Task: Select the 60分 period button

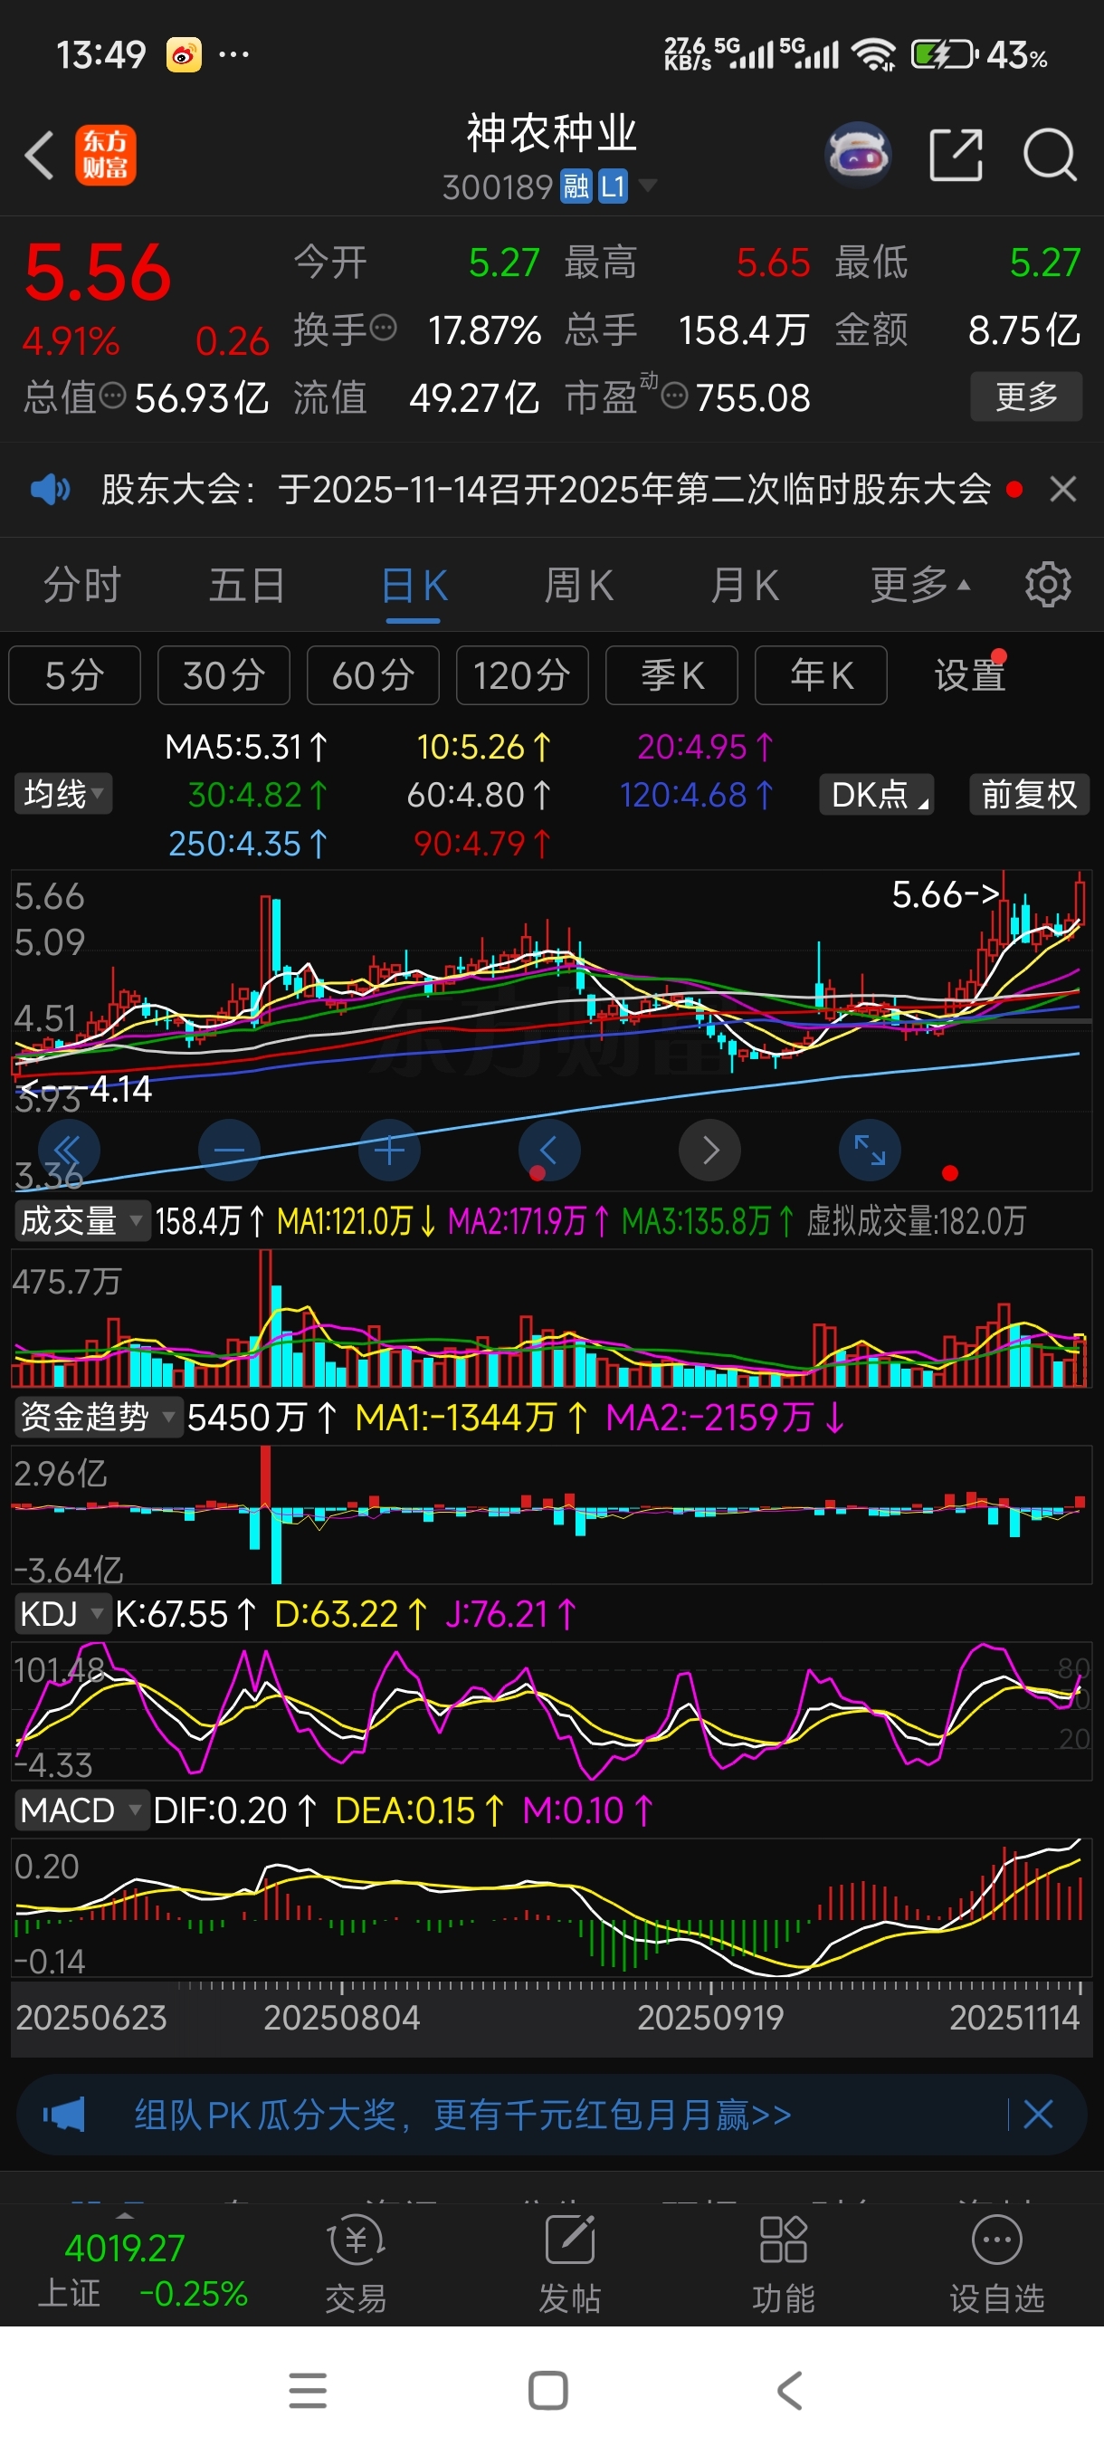Action: point(374,675)
